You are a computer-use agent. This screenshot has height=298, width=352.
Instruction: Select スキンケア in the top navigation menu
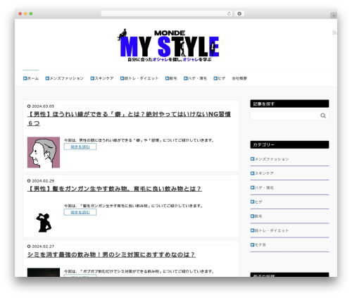coord(102,78)
